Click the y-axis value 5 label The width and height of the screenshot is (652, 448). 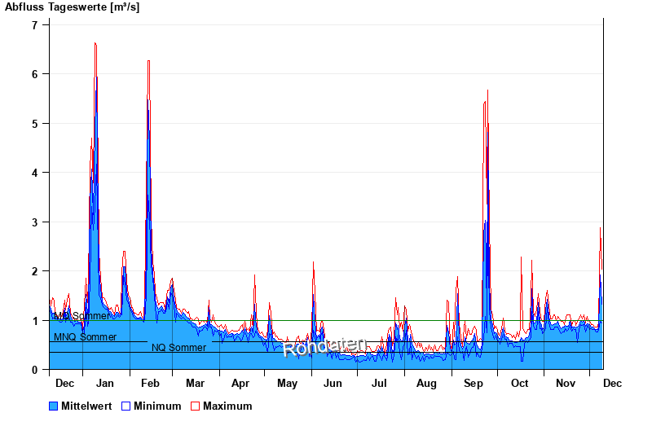[34, 124]
